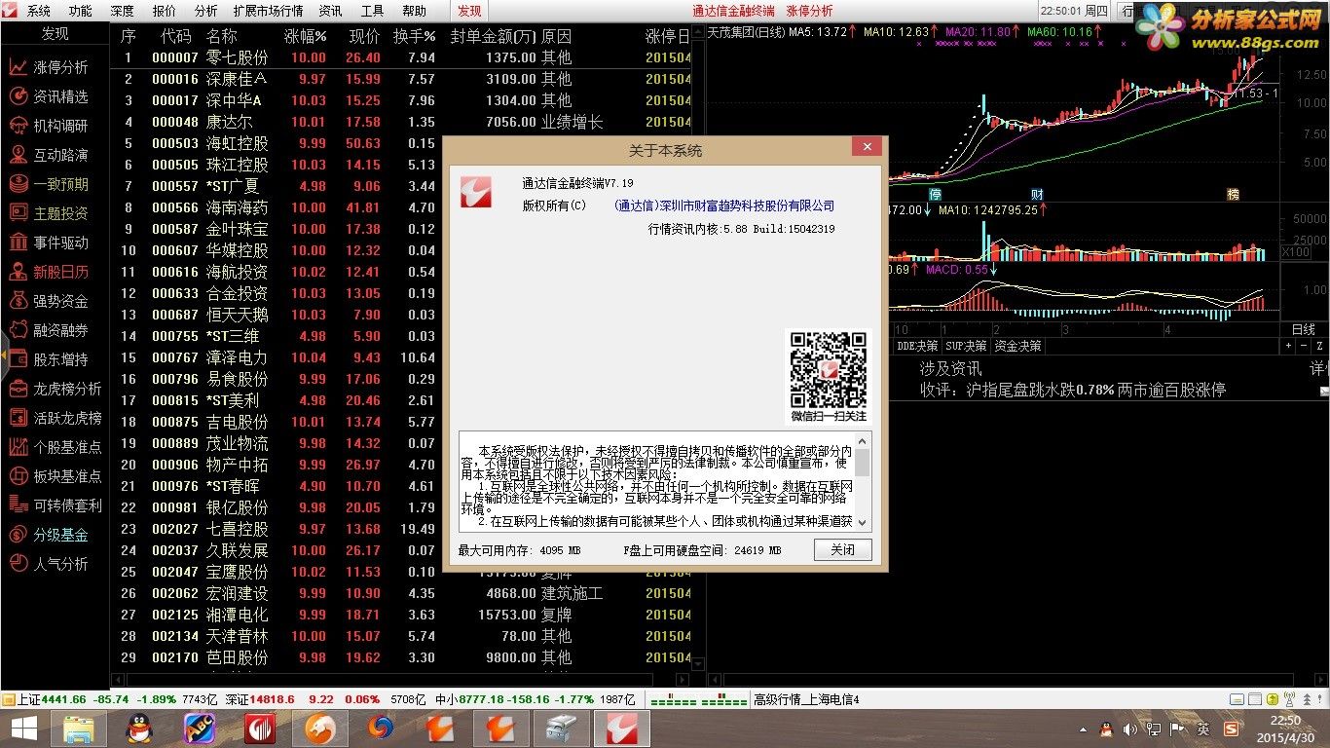
Task: Open 活跃龙虎榜 in the sidebar
Action: [55, 418]
